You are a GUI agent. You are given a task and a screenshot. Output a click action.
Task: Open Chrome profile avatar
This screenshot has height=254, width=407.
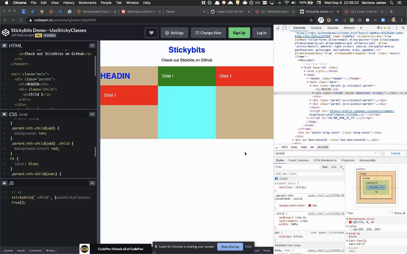click(x=394, y=20)
